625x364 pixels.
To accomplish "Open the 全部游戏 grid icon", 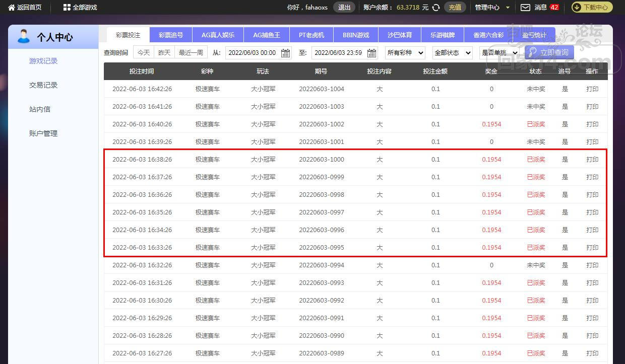I will pyautogui.click(x=67, y=8).
